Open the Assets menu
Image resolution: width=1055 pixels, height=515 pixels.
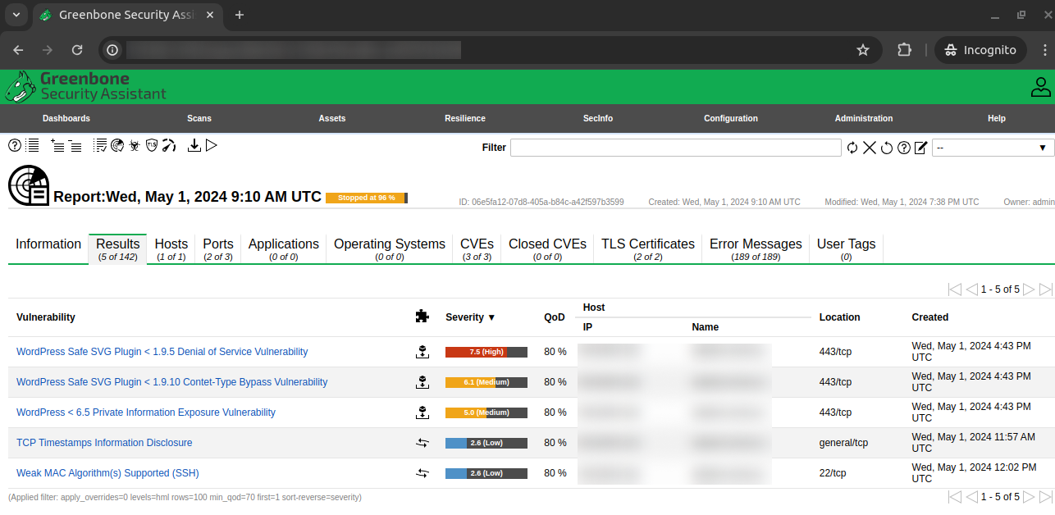[332, 118]
